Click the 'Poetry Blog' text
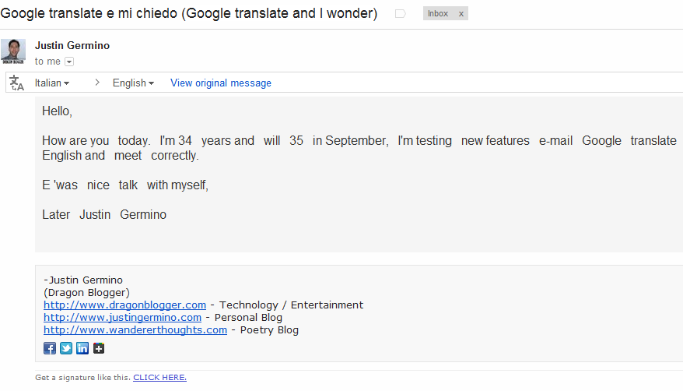Screen dimensions: 683x391 (x=269, y=330)
